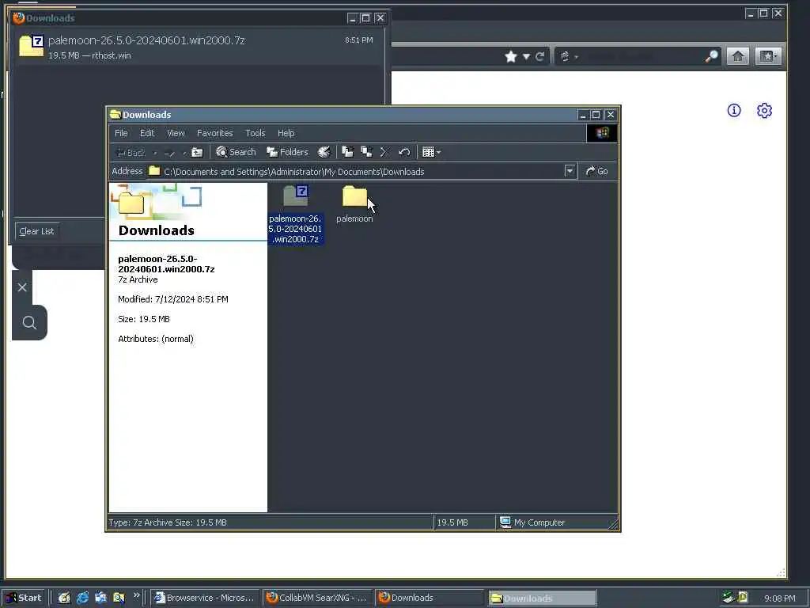Viewport: 810px width, 608px height.
Task: Click "Size: 19.5 MB" in details pane
Action: tap(144, 319)
